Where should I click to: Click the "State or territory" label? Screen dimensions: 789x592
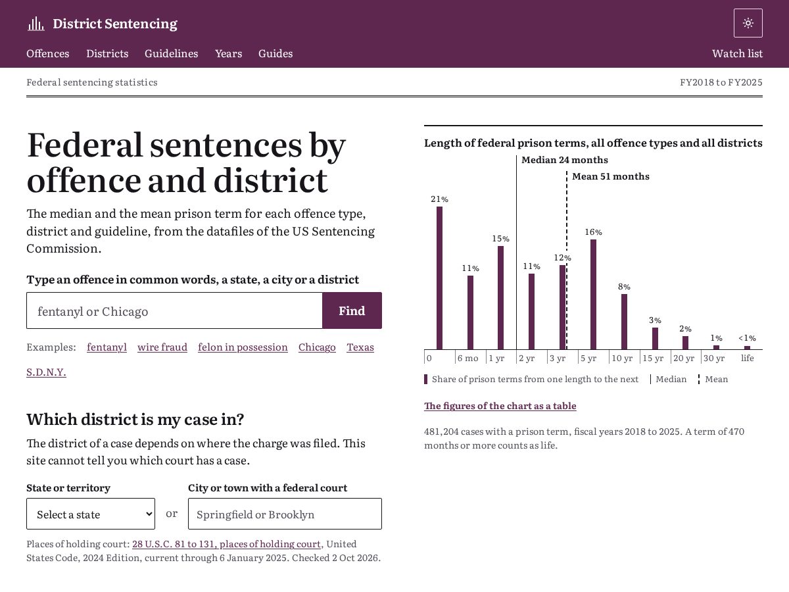tap(68, 488)
